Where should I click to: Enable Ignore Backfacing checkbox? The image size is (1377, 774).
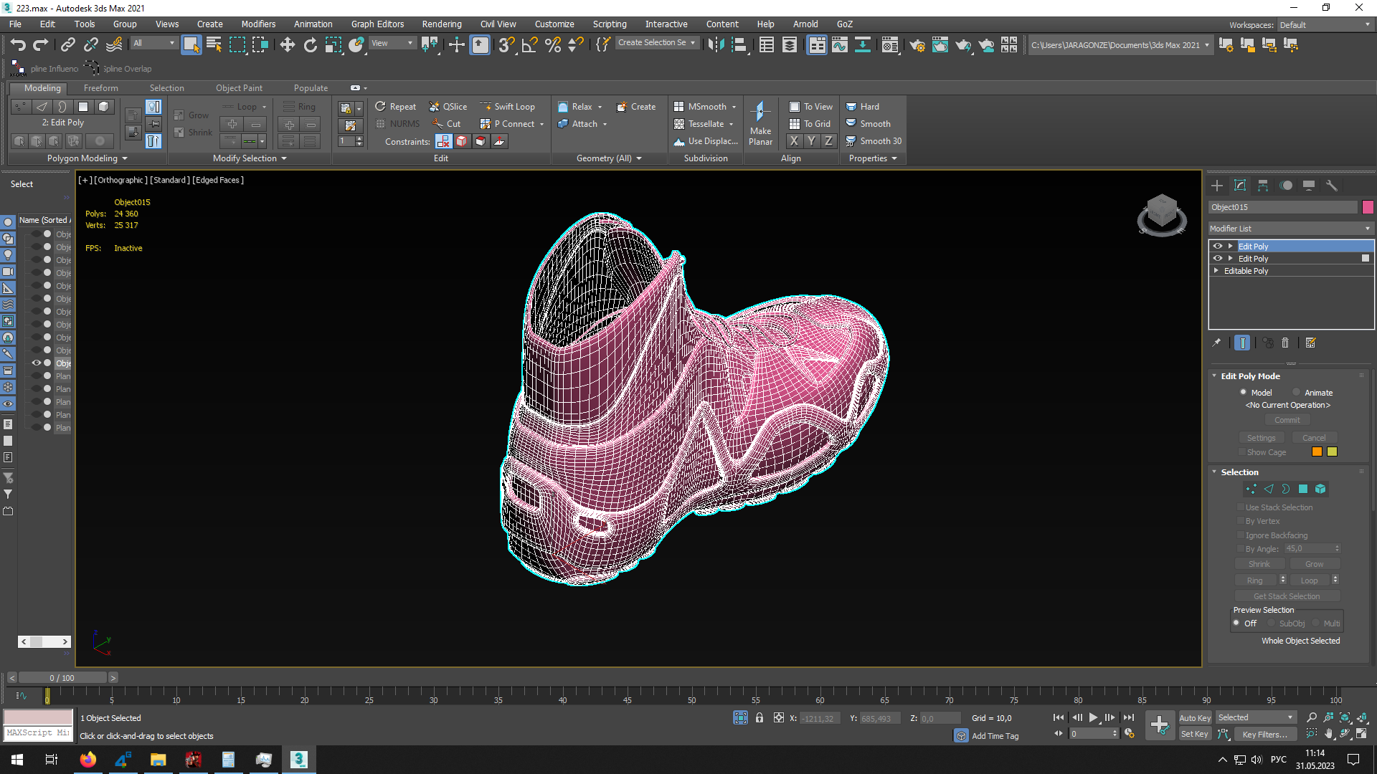tap(1241, 535)
